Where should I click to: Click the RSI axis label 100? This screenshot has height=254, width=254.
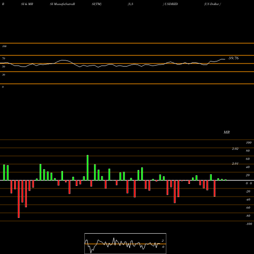(4, 46)
